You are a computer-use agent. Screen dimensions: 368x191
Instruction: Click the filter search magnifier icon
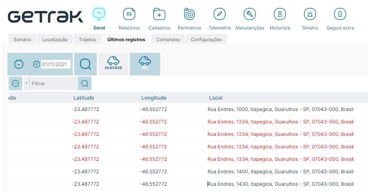[x=85, y=83]
